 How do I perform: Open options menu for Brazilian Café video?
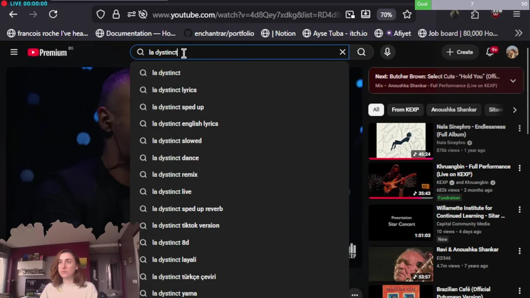(x=520, y=291)
